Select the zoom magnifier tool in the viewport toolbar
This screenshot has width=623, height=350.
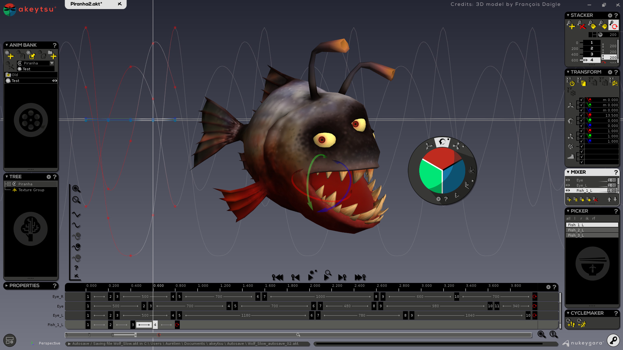click(76, 189)
